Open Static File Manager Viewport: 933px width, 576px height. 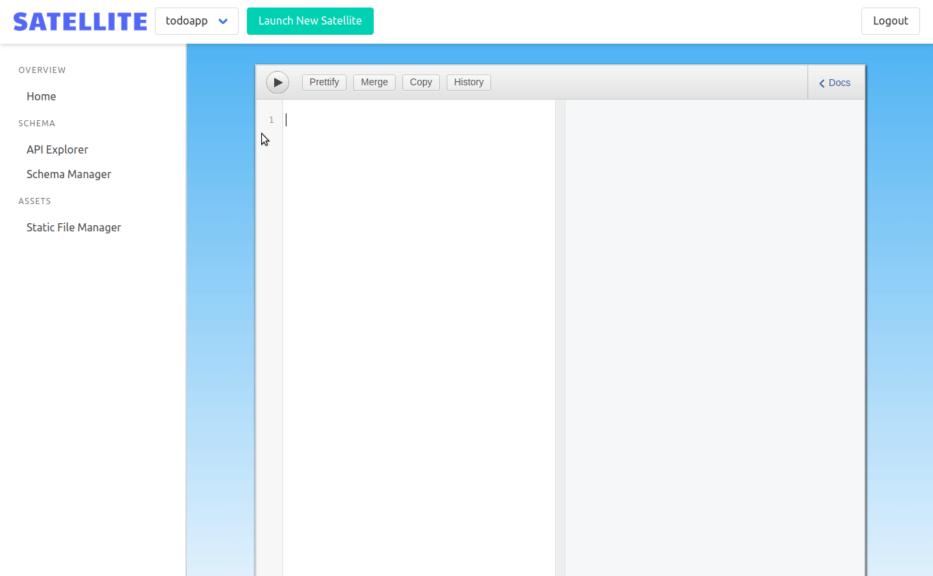click(74, 227)
